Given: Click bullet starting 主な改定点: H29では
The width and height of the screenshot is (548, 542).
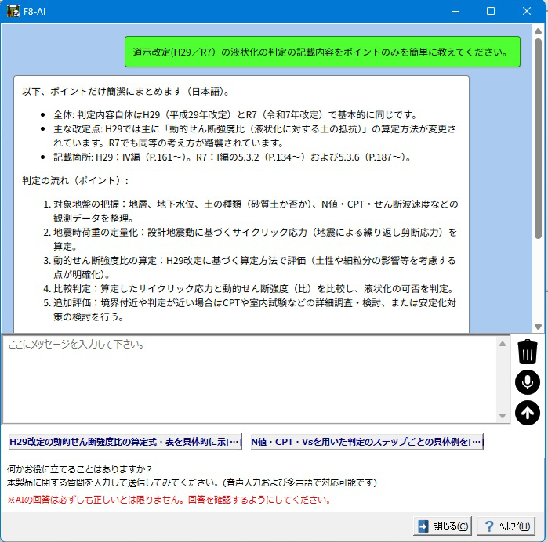Looking at the screenshot, I should (255, 135).
